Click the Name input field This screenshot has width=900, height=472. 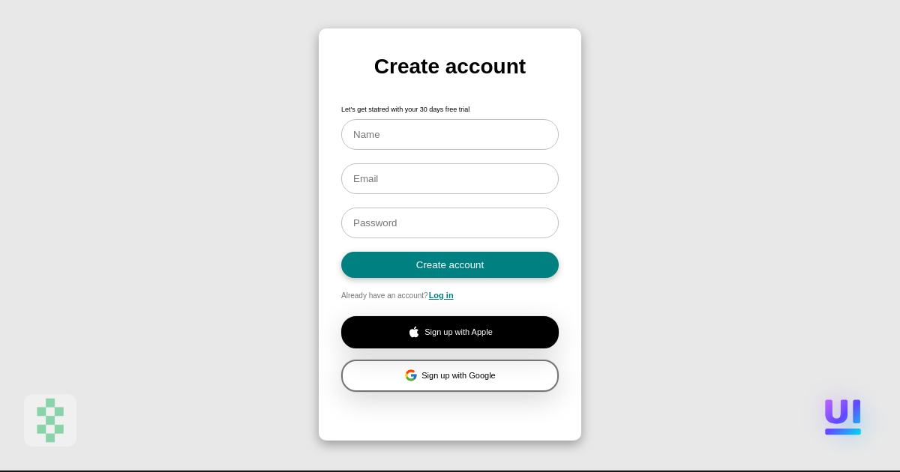pos(450,135)
